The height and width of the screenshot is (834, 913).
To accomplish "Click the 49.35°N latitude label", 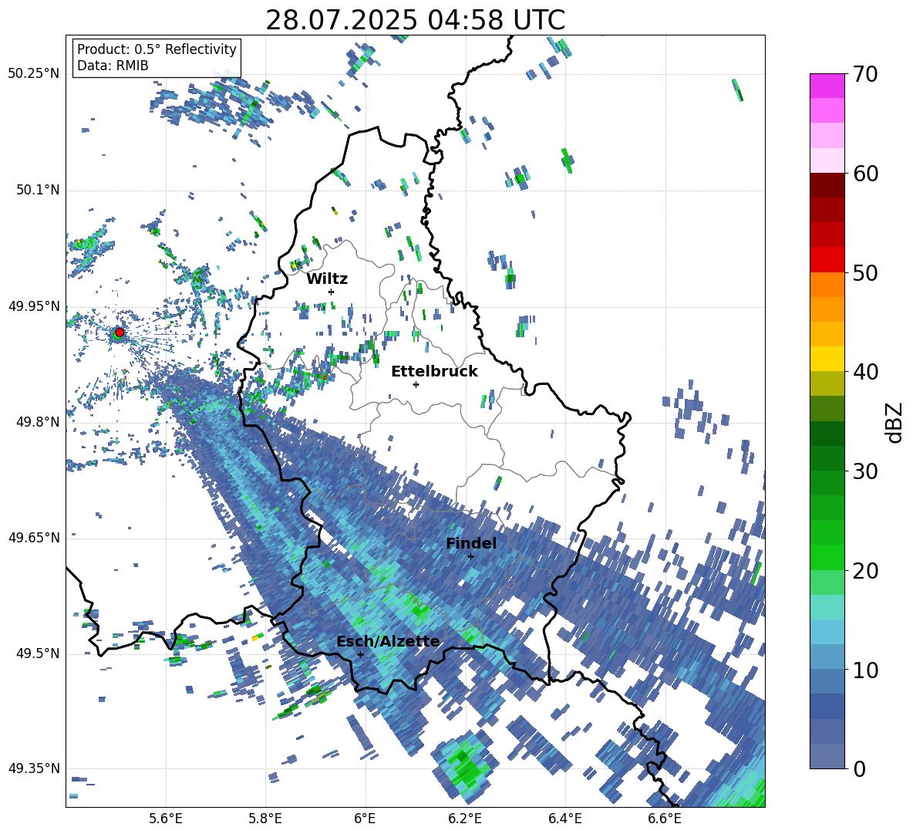I will tap(34, 768).
